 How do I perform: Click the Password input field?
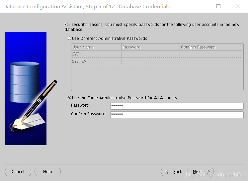tap(177, 106)
